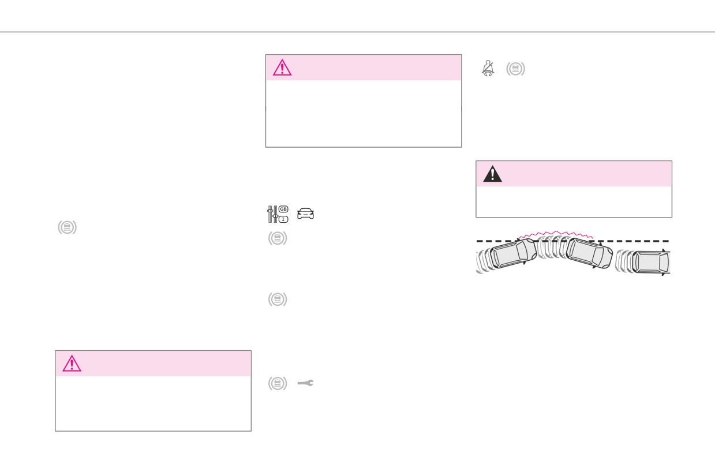Viewport: 715px width, 476px height.
Task: Select the rightmost straight-facing car in the illustration
Action: [651, 261]
